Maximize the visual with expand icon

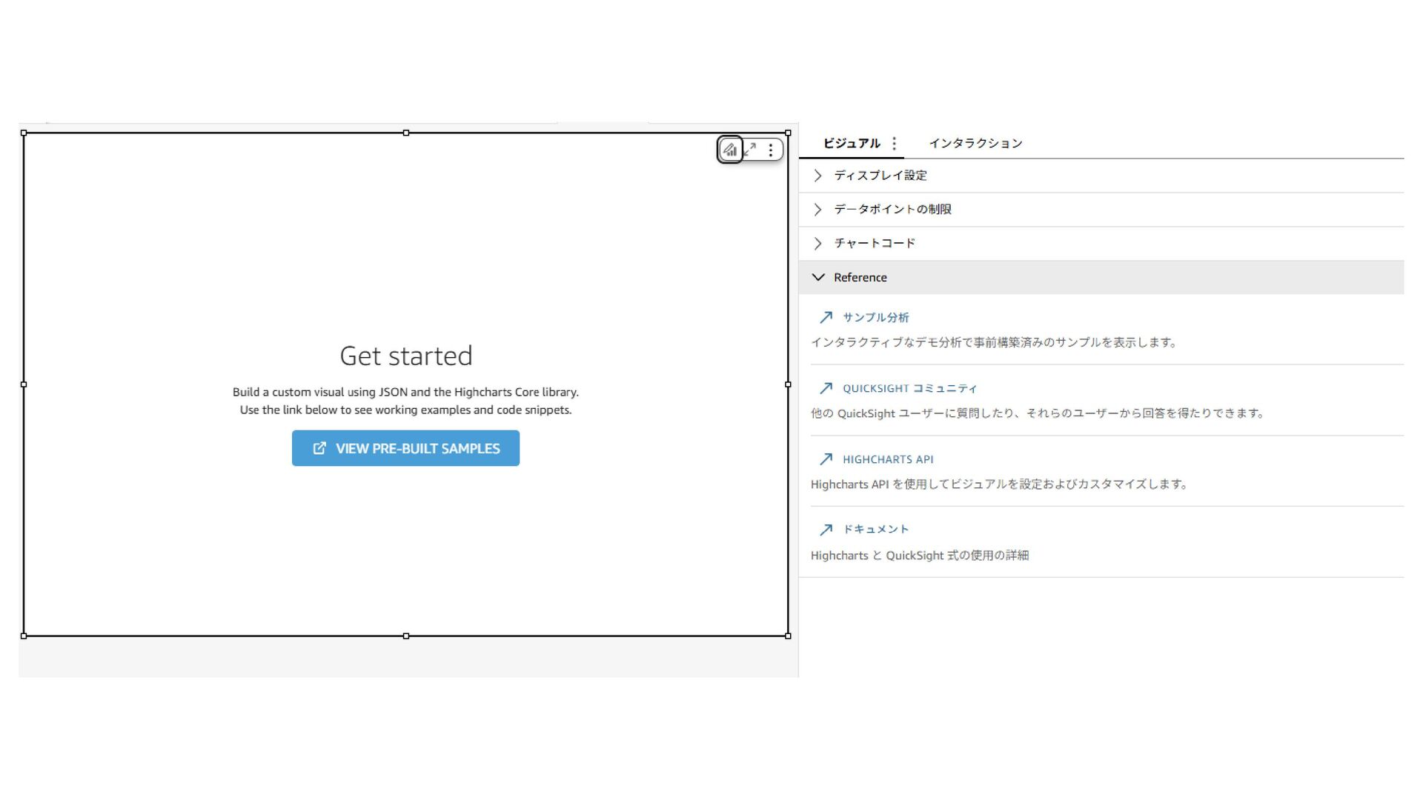pos(751,150)
